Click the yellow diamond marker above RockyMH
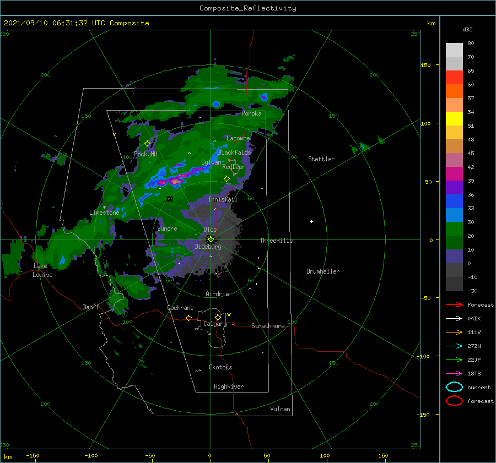Viewport: 496px width, 463px height. [x=147, y=144]
